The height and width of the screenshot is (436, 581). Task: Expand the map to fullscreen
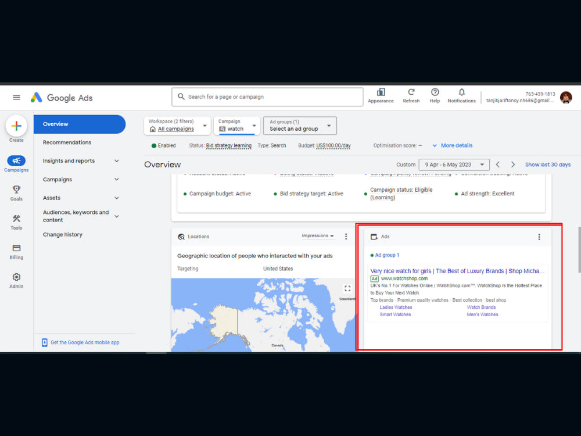coord(347,288)
